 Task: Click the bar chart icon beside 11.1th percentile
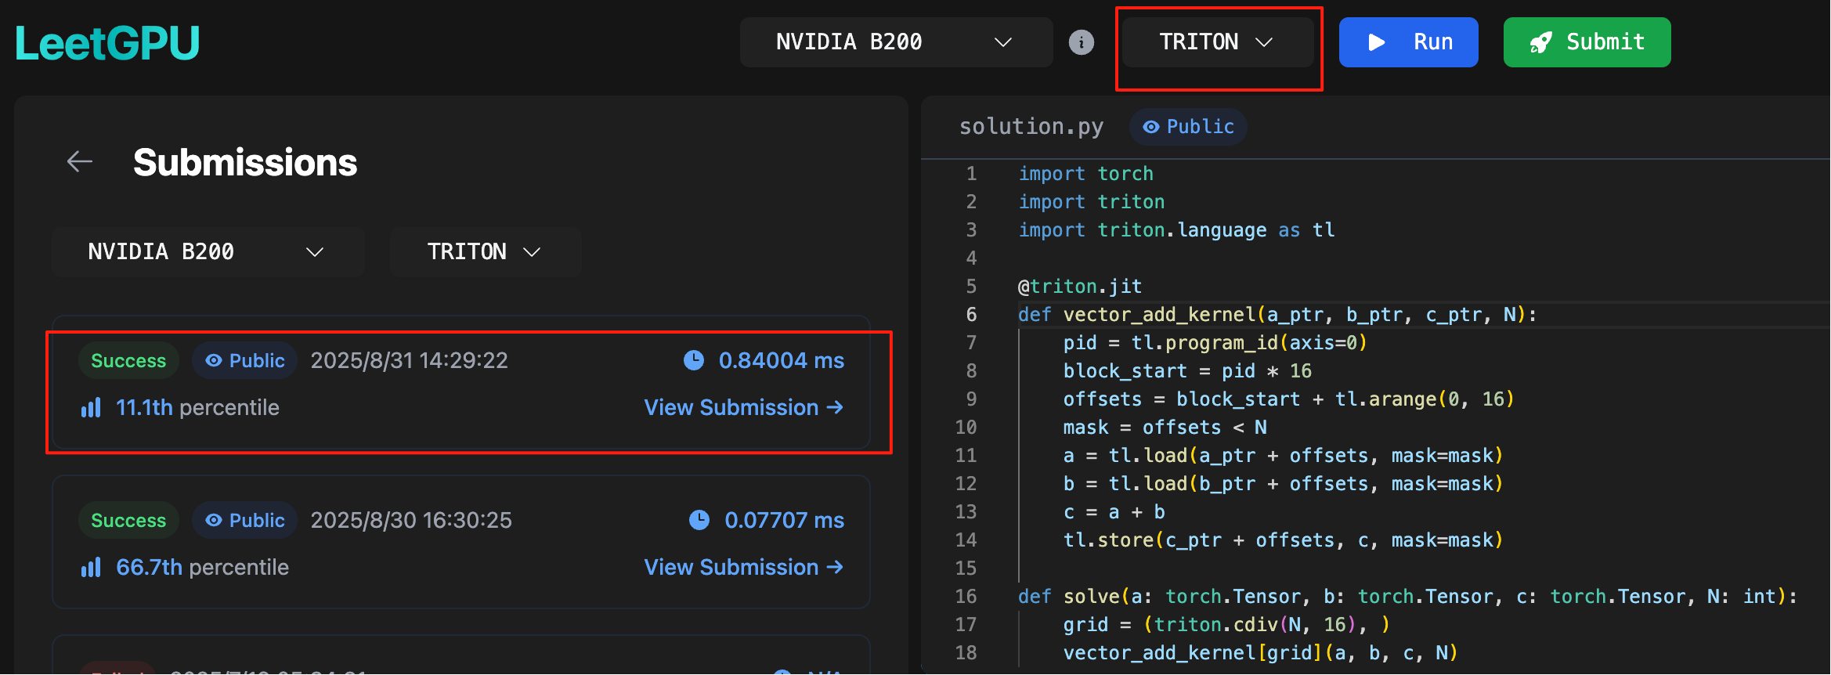[91, 408]
